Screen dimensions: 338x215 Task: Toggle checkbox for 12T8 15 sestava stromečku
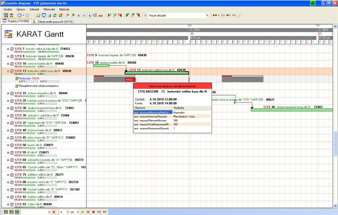(x=12, y=94)
